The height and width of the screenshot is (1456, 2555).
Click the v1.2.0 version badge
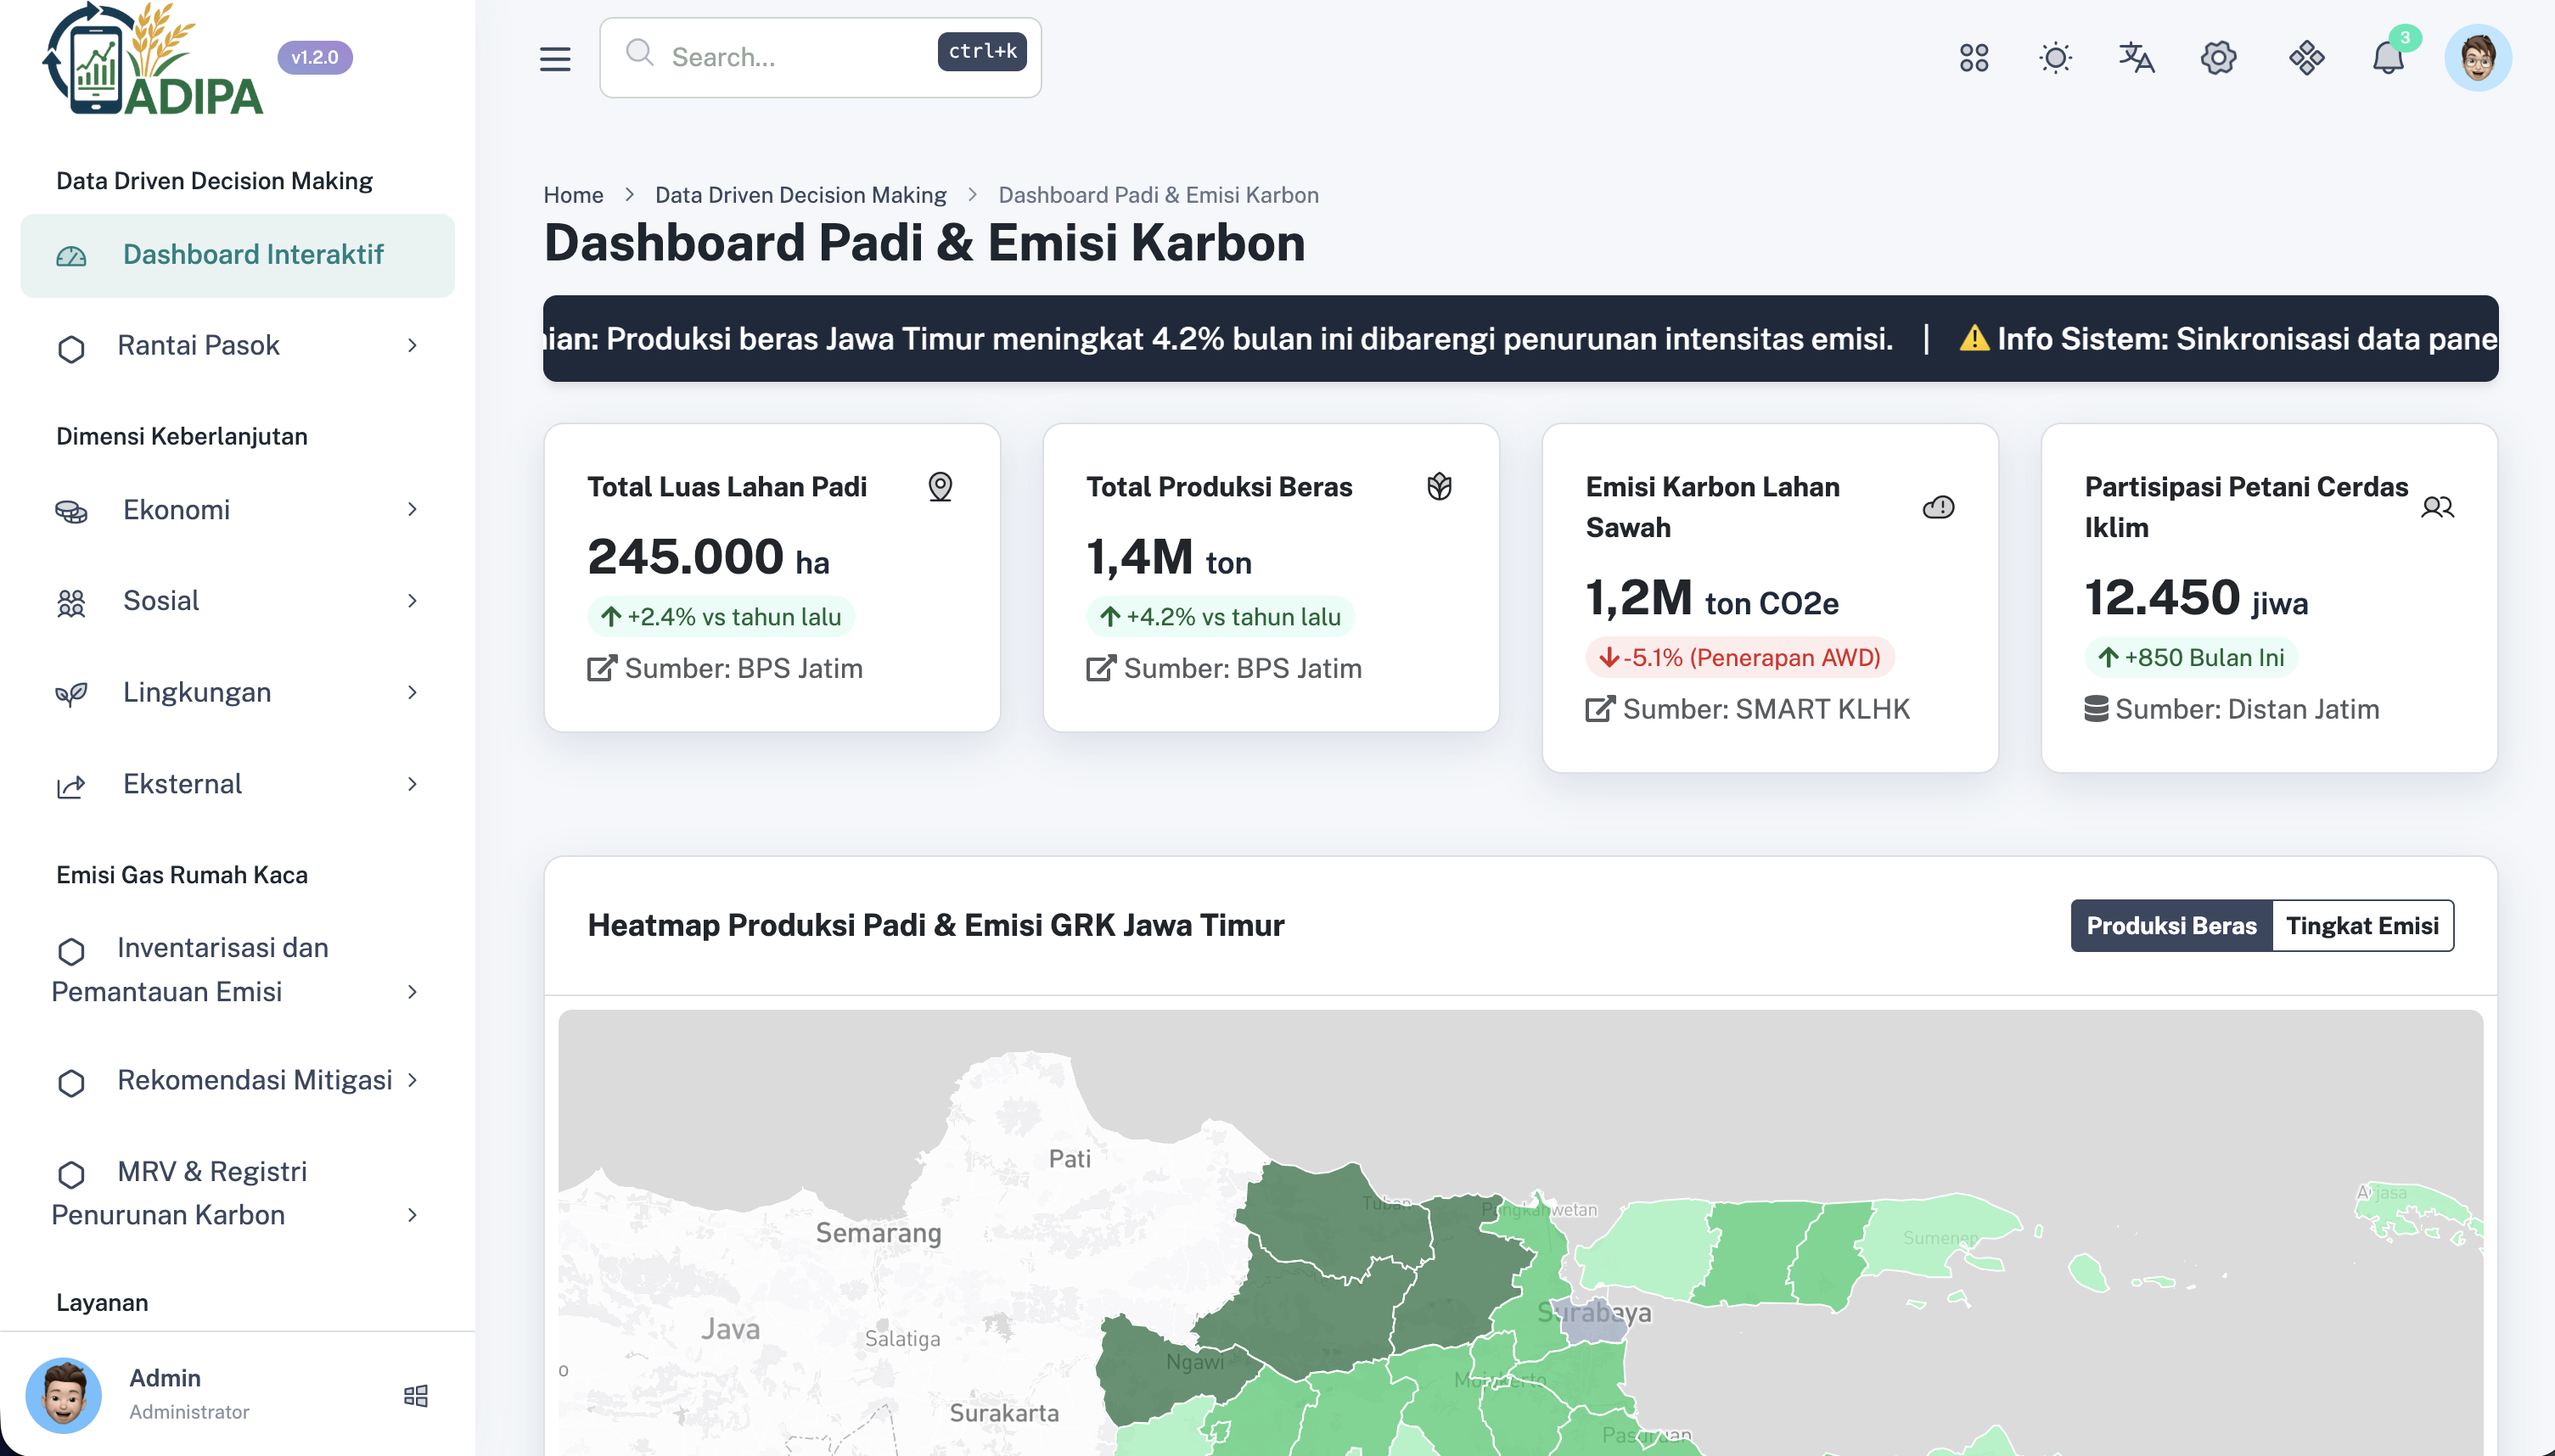point(314,58)
